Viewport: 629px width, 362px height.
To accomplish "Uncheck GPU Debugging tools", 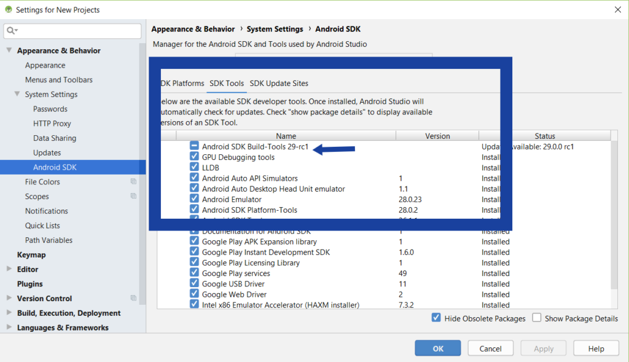I will pos(193,157).
